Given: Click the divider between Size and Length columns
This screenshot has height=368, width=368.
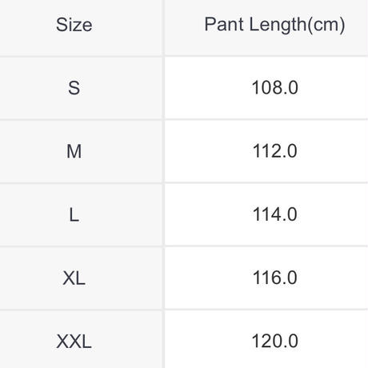Looking at the screenshot, I should pos(163,184).
